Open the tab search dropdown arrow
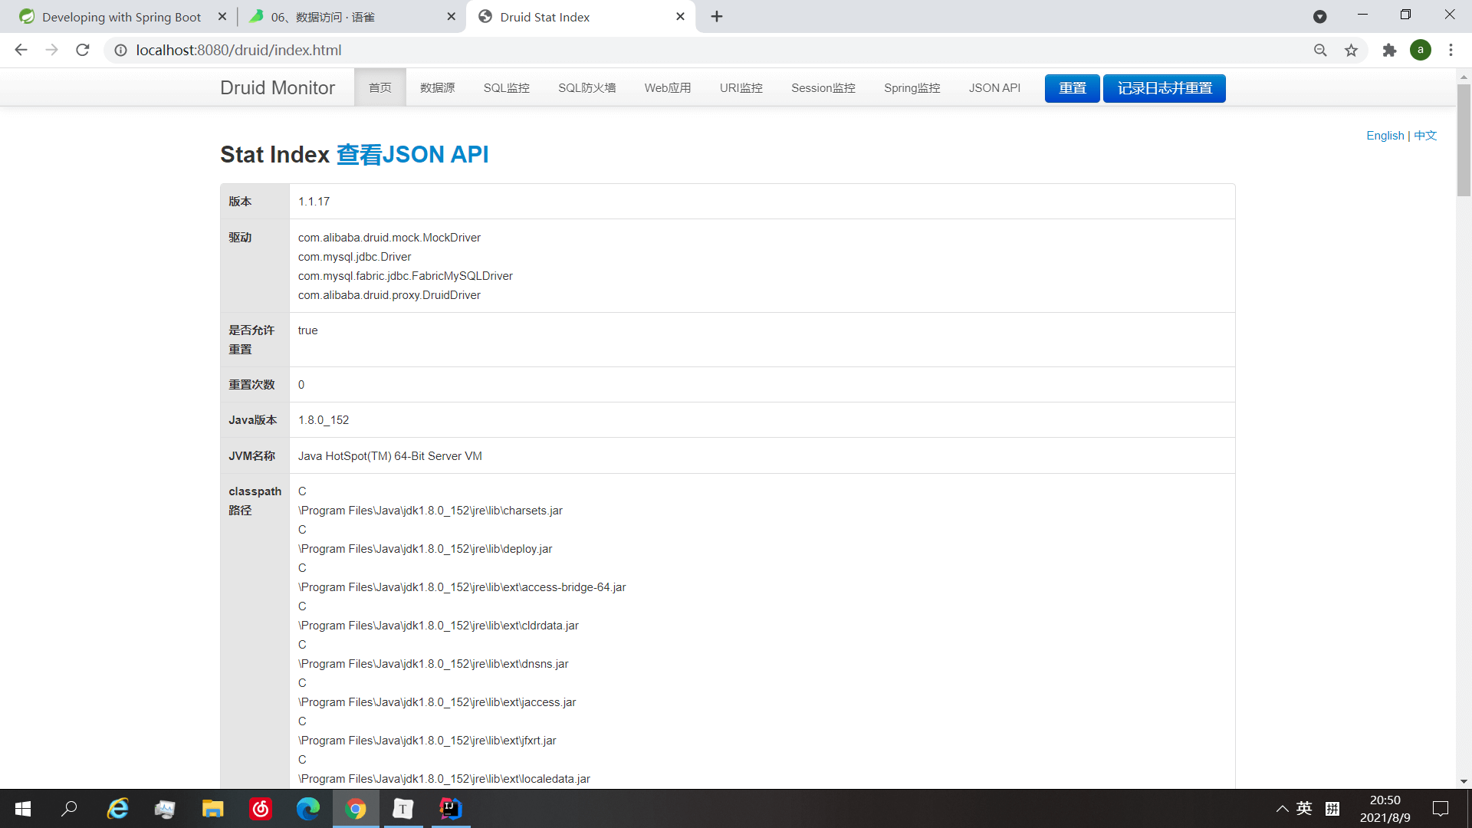 (1319, 16)
